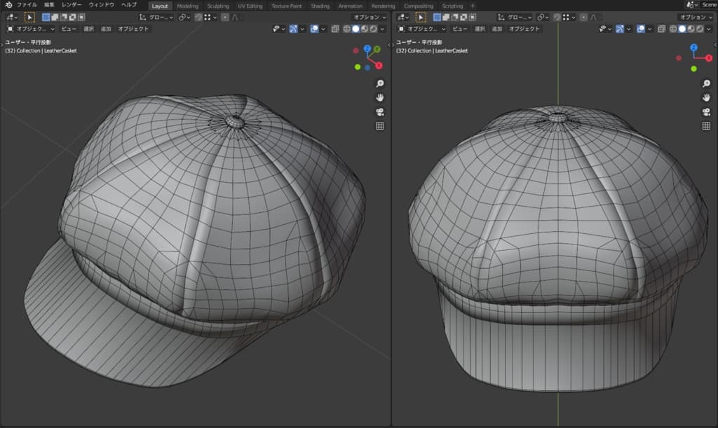Click the blue Z axis on right gizmo
The height and width of the screenshot is (428, 718).
click(693, 48)
